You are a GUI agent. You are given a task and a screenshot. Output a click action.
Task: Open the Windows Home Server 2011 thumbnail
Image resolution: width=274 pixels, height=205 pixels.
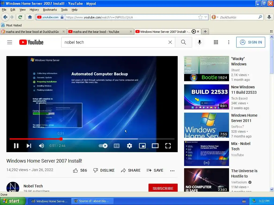pos(207,125)
